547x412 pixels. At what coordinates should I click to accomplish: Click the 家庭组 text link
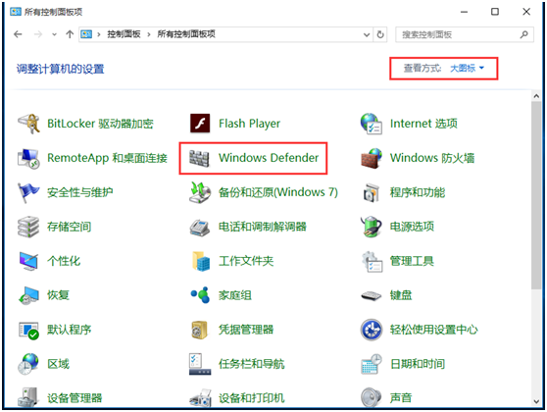[235, 295]
